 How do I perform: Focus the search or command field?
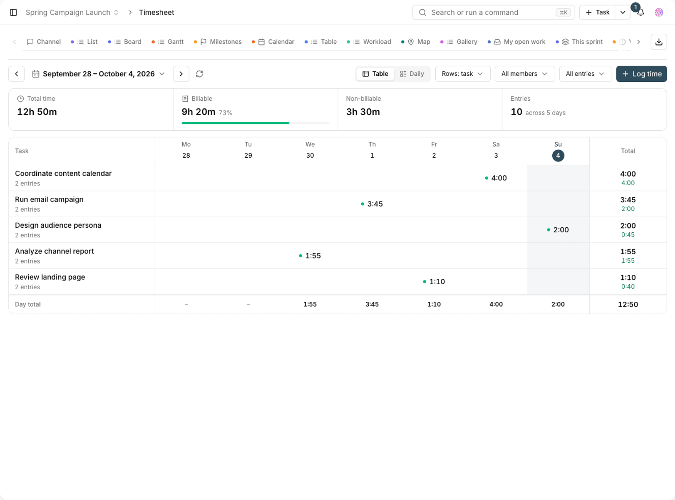coord(493,13)
